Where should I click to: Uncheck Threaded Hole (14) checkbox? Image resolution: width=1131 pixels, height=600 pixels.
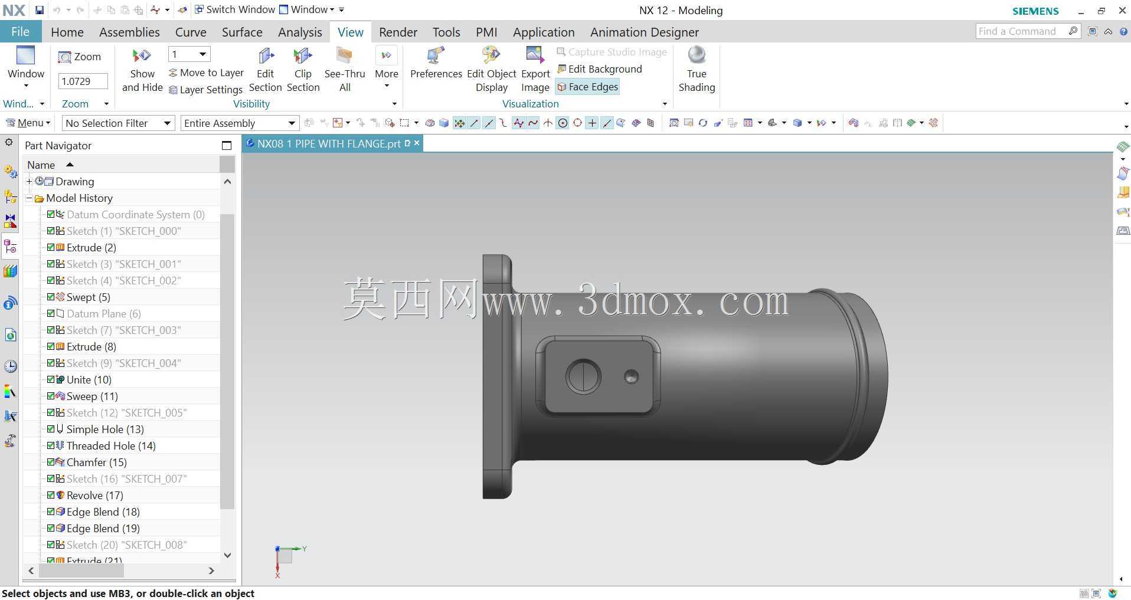[51, 445]
